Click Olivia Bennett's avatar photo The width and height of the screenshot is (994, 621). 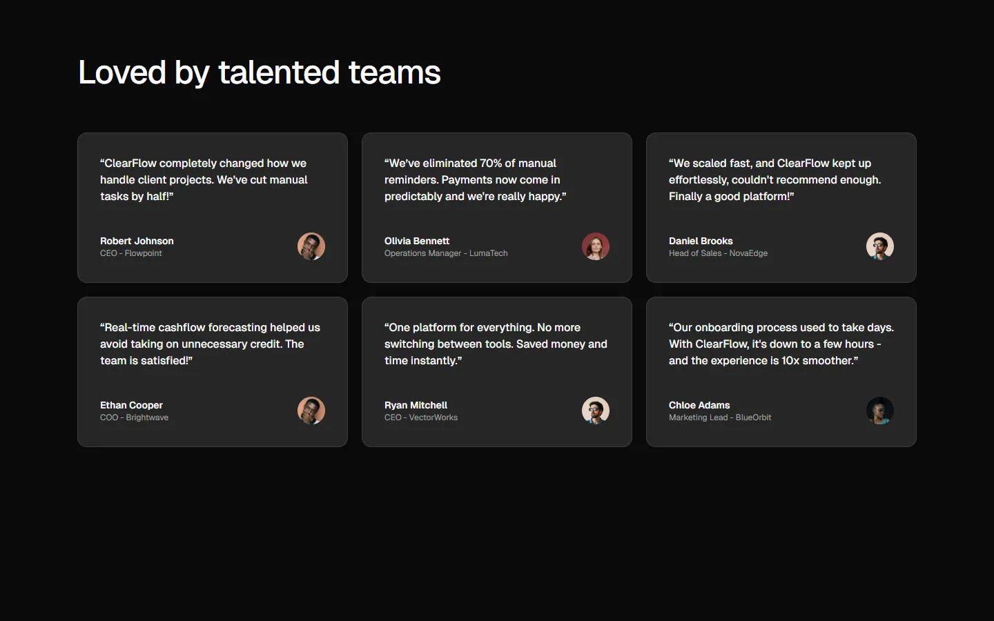click(596, 246)
